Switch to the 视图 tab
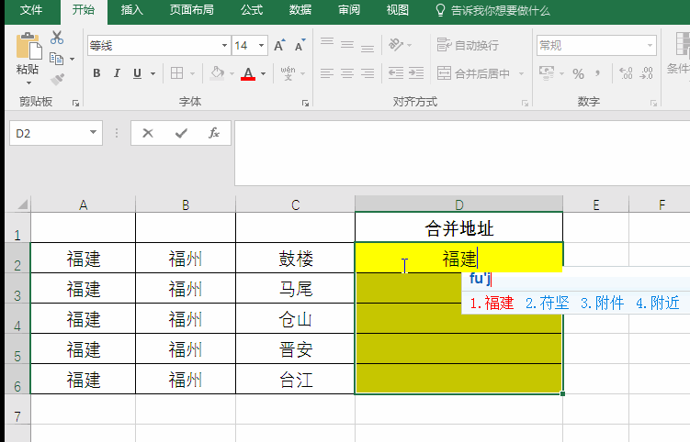 click(397, 10)
